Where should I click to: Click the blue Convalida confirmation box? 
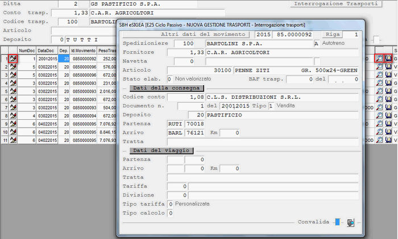coord(337,222)
